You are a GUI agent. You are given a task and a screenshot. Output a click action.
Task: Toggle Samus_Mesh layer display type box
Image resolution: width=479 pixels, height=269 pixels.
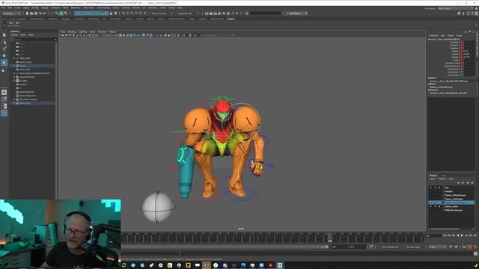439,206
